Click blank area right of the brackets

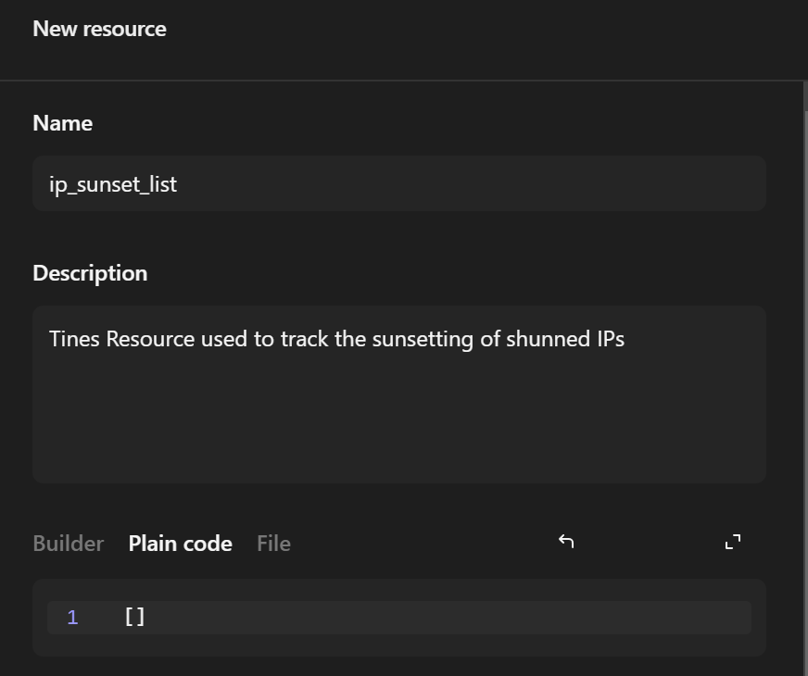(445, 618)
